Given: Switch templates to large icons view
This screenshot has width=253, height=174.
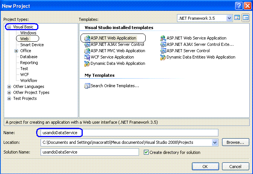Looking at the screenshot, I should pos(237,18).
